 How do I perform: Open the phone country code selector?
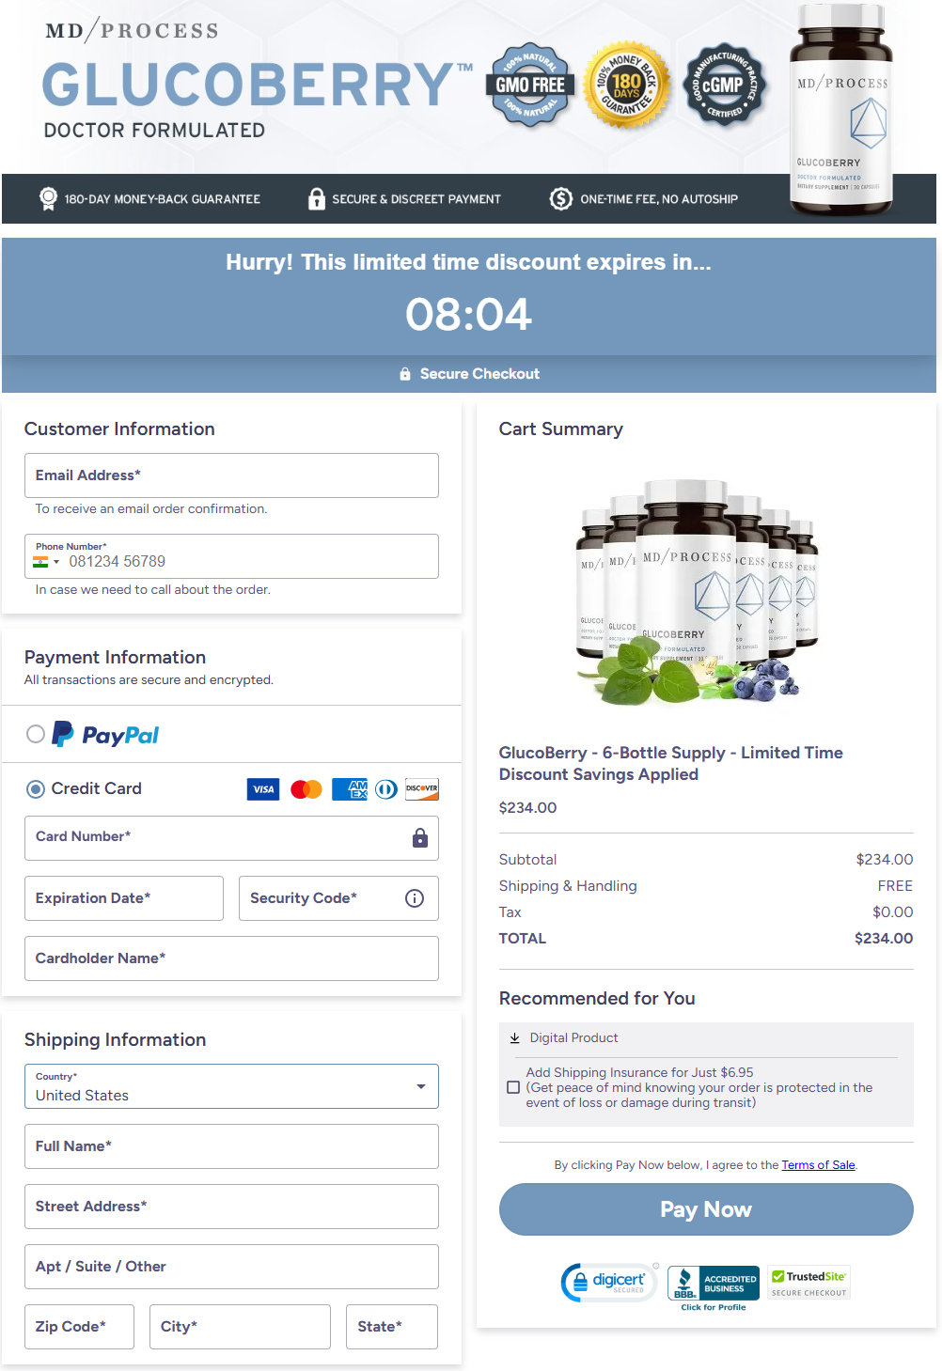tap(45, 561)
